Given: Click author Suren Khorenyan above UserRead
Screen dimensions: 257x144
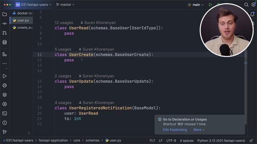Looking at the screenshot, I should [x=98, y=23].
